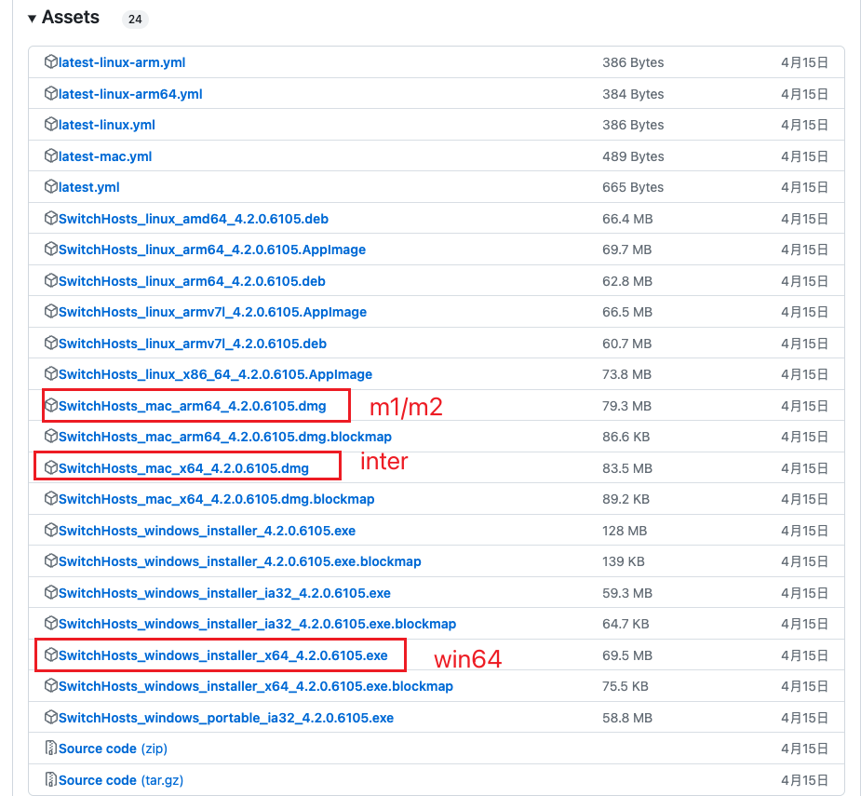Click package icon beside mac_x64 dmg
861x796 pixels.
click(x=50, y=467)
